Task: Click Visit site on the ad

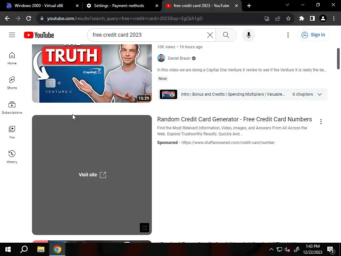Action: [92, 175]
